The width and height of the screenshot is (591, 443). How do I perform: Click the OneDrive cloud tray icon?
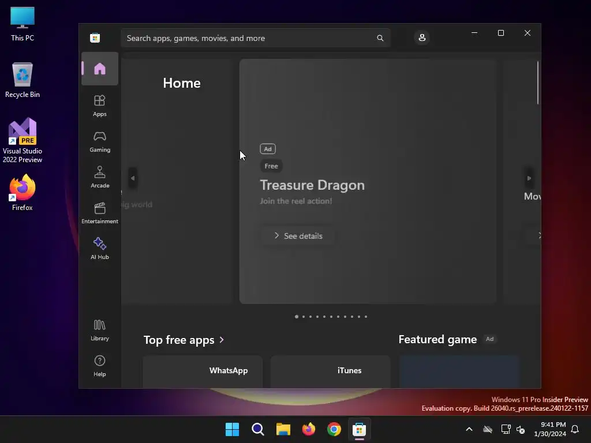click(x=488, y=429)
